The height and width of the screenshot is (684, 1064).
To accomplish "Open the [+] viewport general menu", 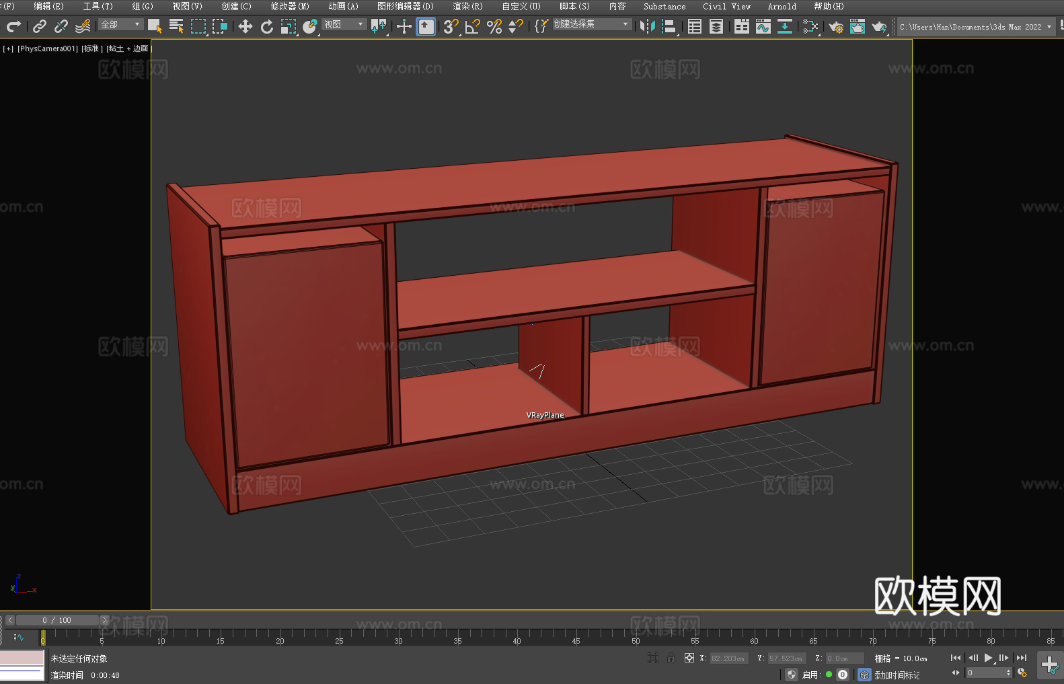I will 8,48.
